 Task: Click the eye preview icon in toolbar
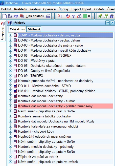(16, 16)
